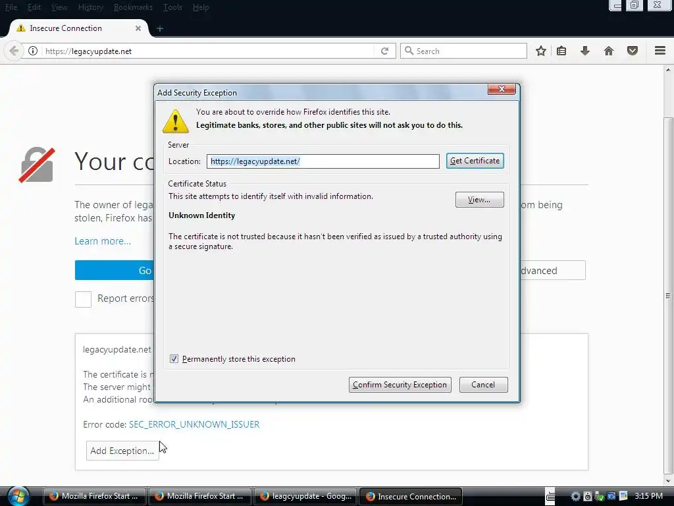Switch to second Mozilla Firefox Start taskbar window

pos(200,496)
